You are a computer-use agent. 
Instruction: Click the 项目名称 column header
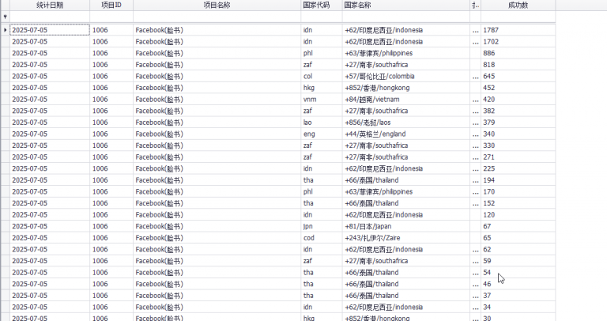click(x=217, y=5)
